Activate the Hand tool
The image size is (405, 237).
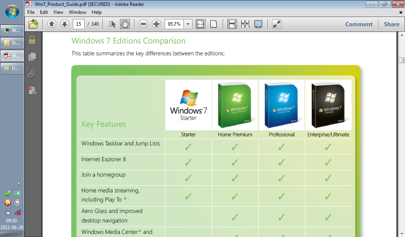tap(125, 24)
